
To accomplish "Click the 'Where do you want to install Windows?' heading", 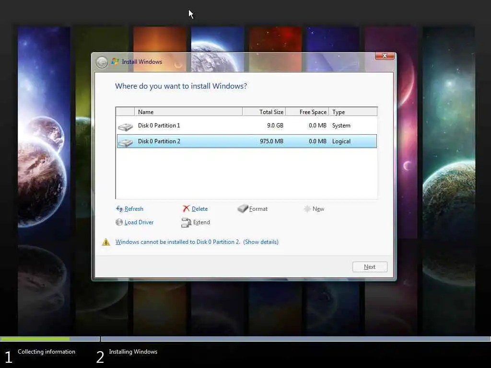I will tap(181, 86).
